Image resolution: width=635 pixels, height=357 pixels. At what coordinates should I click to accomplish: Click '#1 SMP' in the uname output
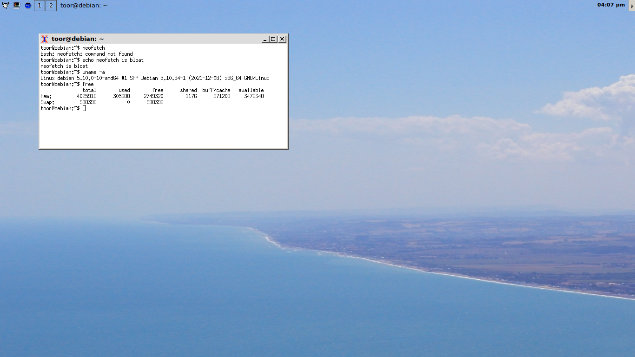(x=129, y=78)
